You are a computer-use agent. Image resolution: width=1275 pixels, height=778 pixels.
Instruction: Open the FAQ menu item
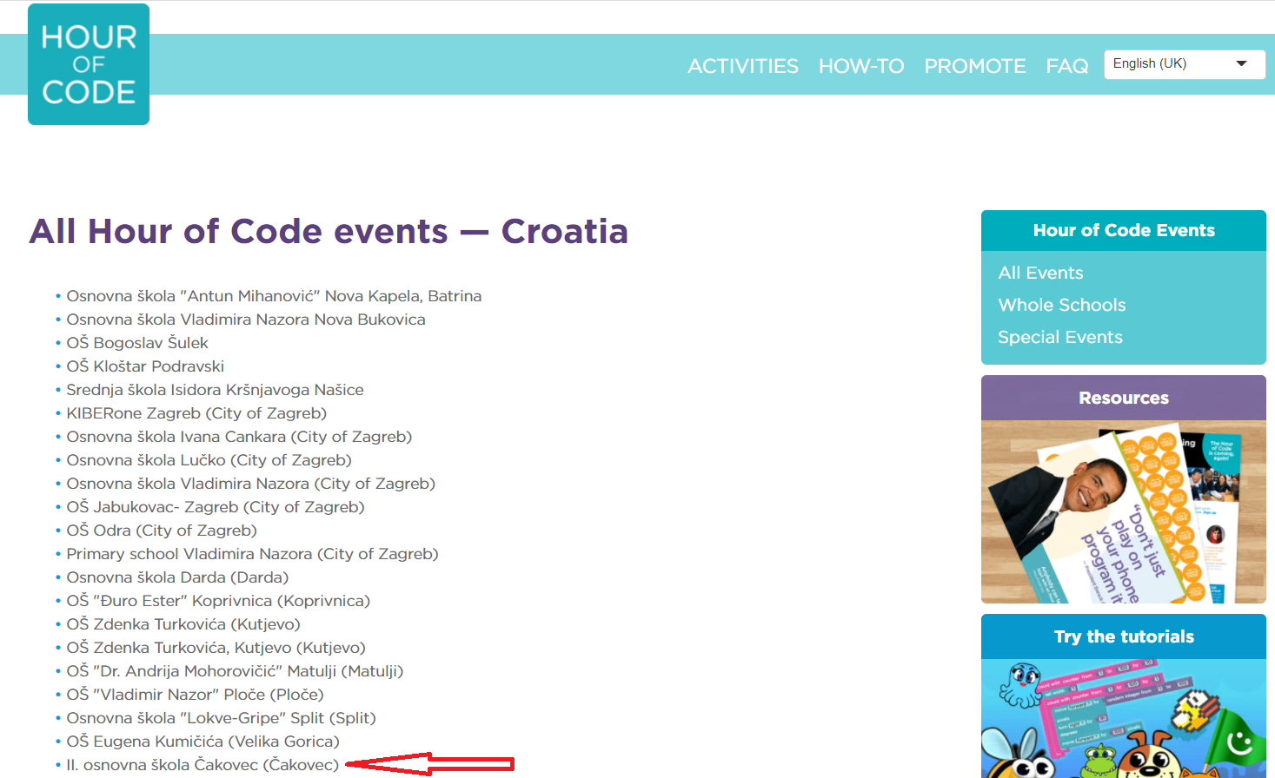coord(1067,66)
